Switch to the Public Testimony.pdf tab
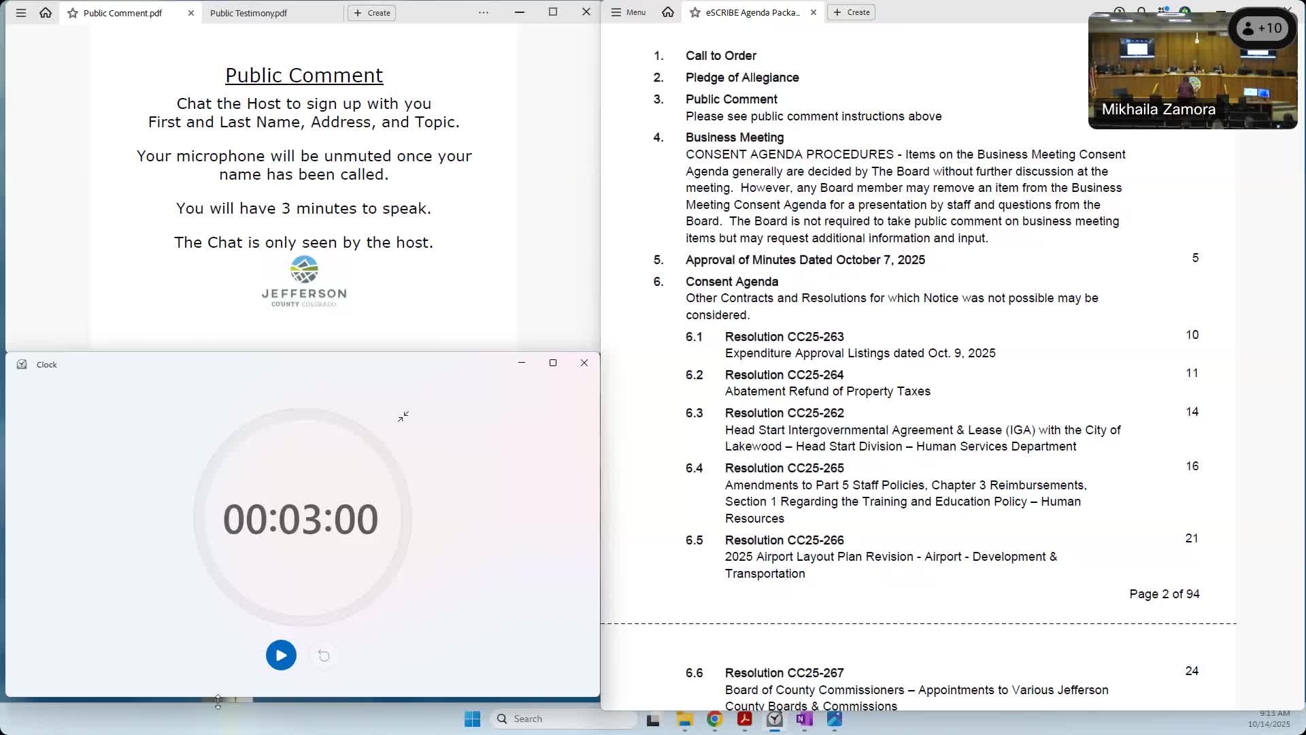 (248, 13)
